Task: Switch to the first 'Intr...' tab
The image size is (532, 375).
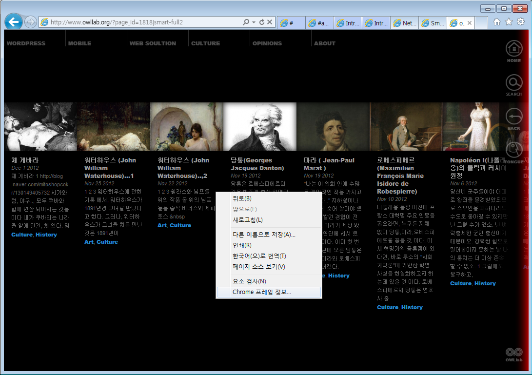Action: [348, 23]
